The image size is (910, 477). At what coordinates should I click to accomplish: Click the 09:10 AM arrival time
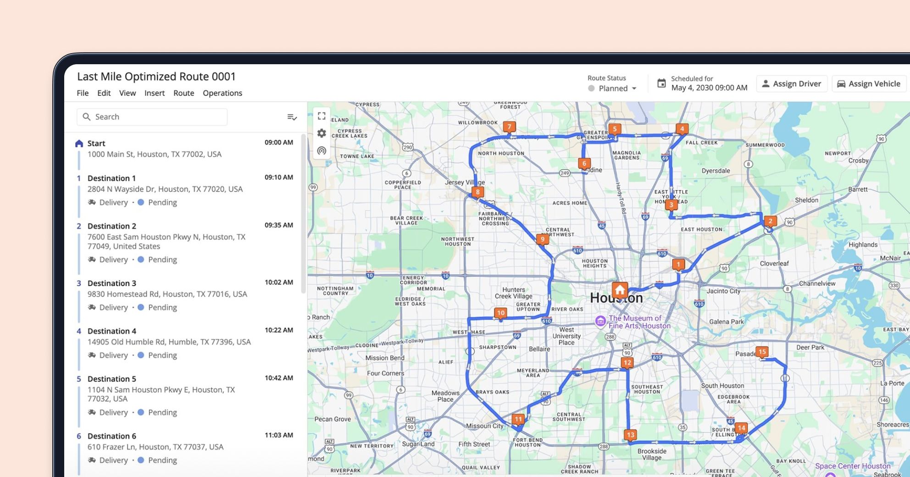click(278, 177)
